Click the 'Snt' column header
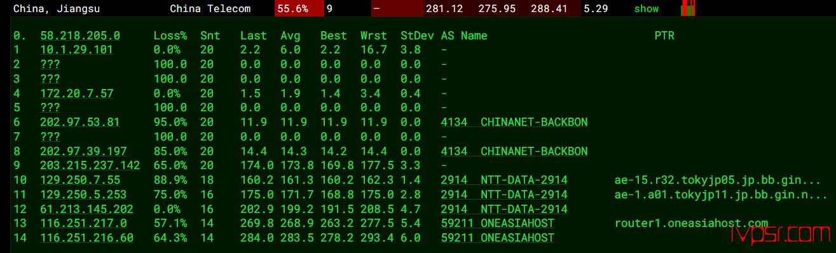The width and height of the screenshot is (836, 253). 210,36
